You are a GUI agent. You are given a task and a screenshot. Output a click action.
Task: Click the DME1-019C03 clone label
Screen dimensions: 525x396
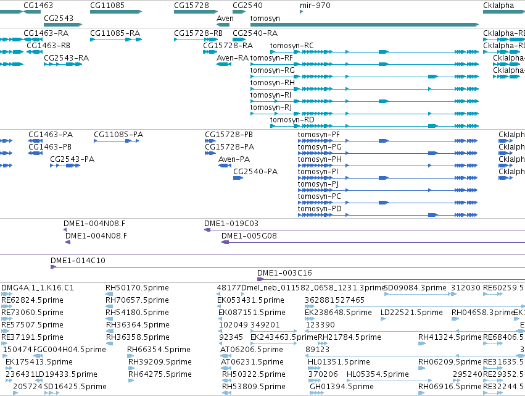coord(231,224)
